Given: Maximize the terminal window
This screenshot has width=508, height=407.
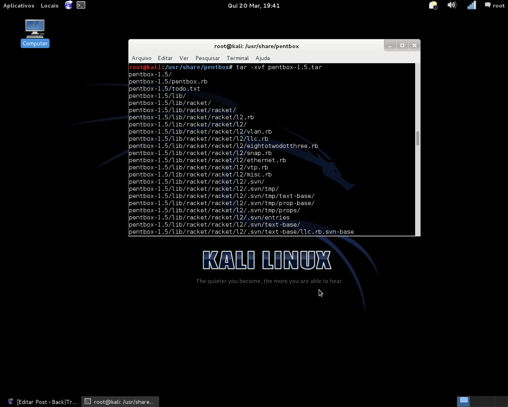Looking at the screenshot, I should pos(402,46).
